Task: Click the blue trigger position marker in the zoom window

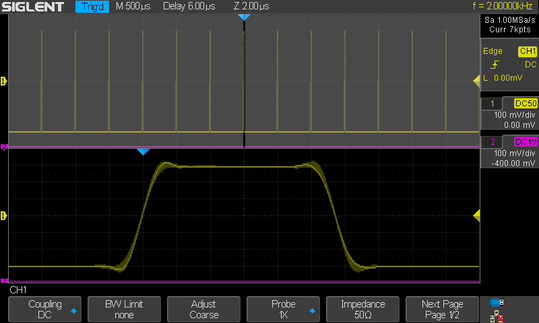Action: [143, 151]
